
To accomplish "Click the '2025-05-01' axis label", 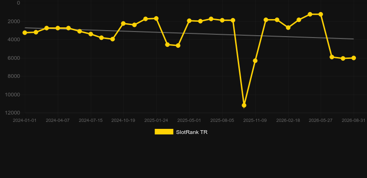I will pos(189,121).
